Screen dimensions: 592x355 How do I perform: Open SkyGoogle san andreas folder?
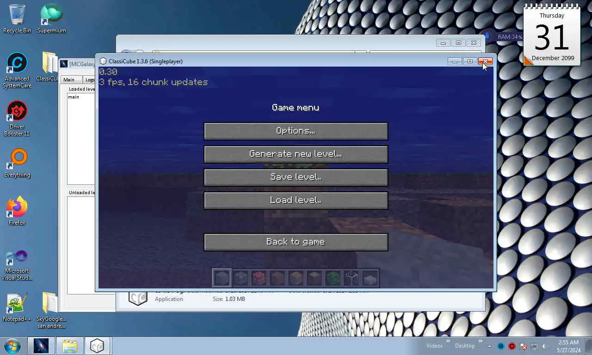click(x=51, y=311)
